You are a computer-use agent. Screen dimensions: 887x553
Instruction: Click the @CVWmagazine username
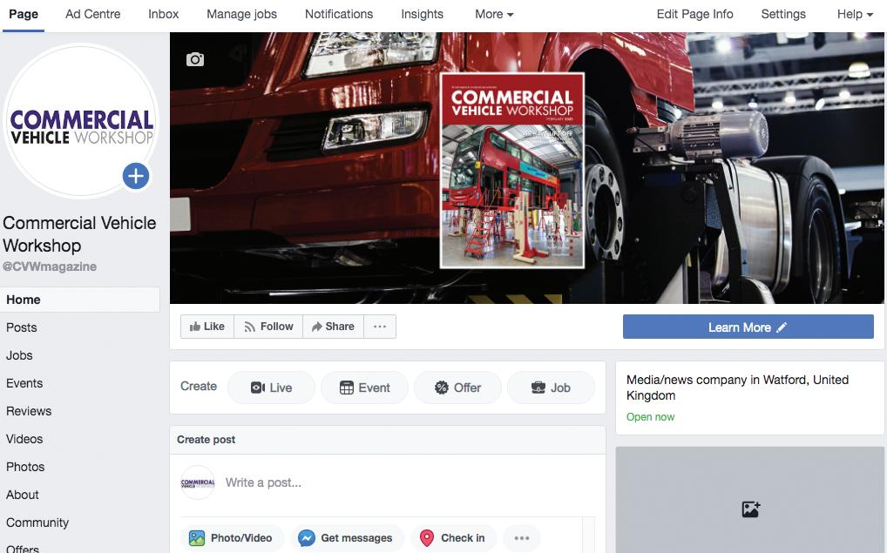point(50,266)
